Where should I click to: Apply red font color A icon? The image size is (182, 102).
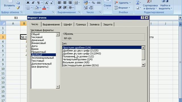pyautogui.click(x=44, y=8)
